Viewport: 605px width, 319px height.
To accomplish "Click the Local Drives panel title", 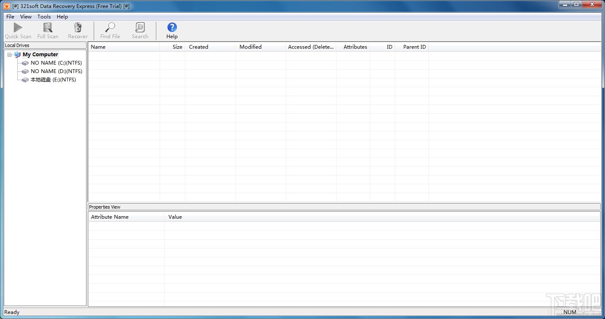I will pyautogui.click(x=17, y=45).
